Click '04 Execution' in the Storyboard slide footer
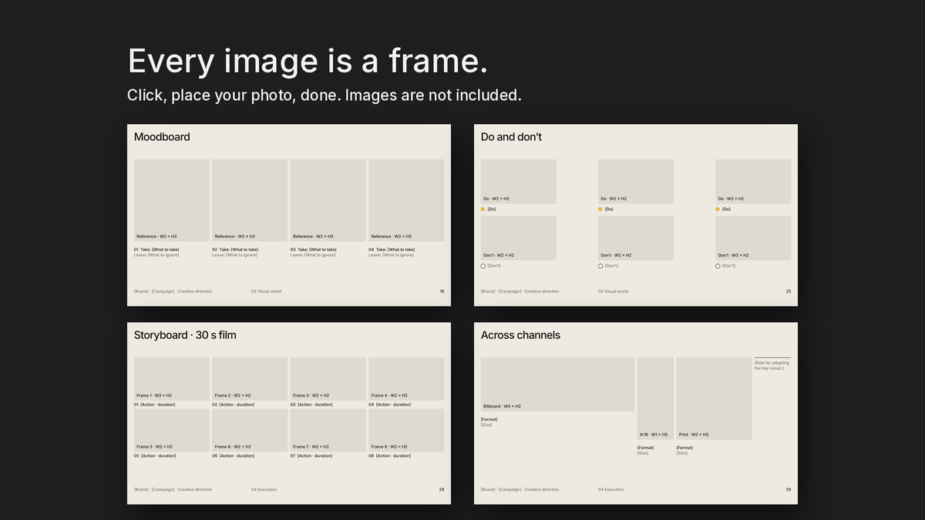This screenshot has height=520, width=925. 264,489
